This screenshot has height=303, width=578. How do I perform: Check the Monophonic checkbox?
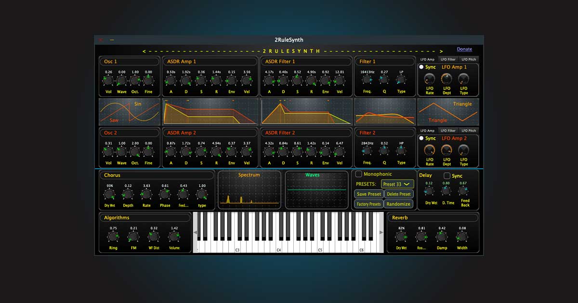tap(358, 174)
